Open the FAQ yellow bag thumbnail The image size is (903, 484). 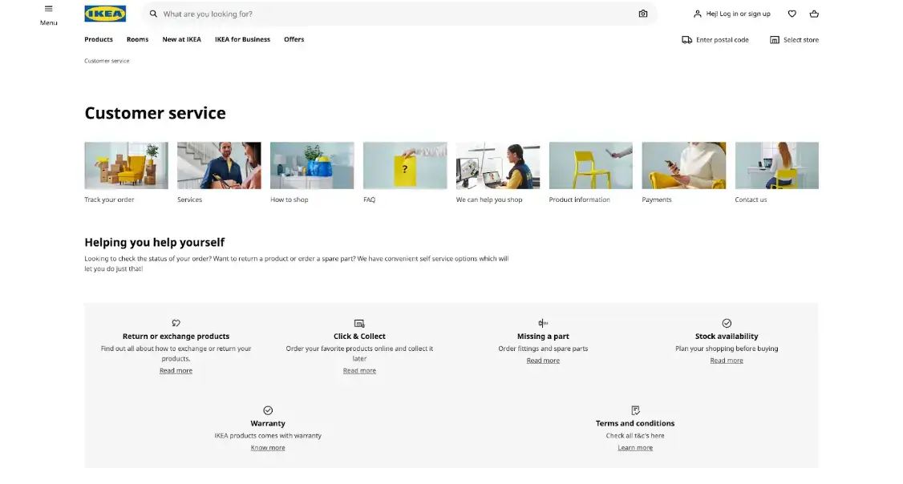405,165
